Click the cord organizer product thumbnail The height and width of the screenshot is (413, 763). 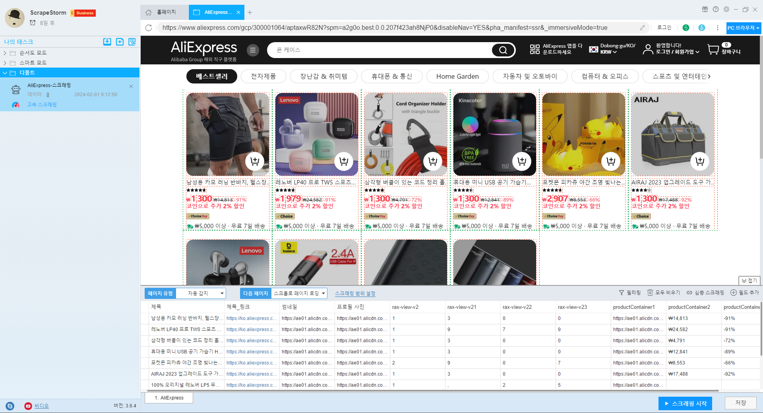click(405, 134)
